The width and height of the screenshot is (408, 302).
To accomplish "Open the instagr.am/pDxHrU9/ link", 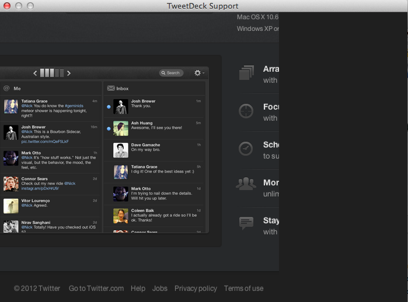I will 40,188.
